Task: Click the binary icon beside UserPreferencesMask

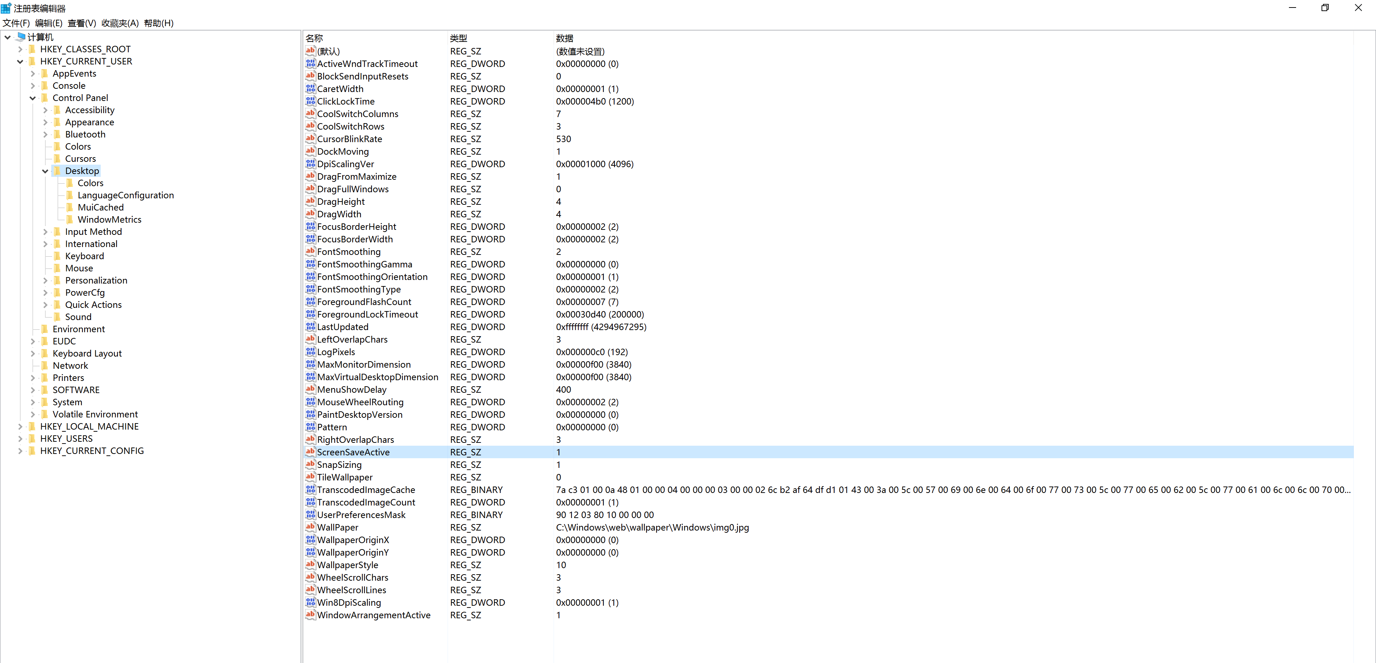Action: (310, 514)
